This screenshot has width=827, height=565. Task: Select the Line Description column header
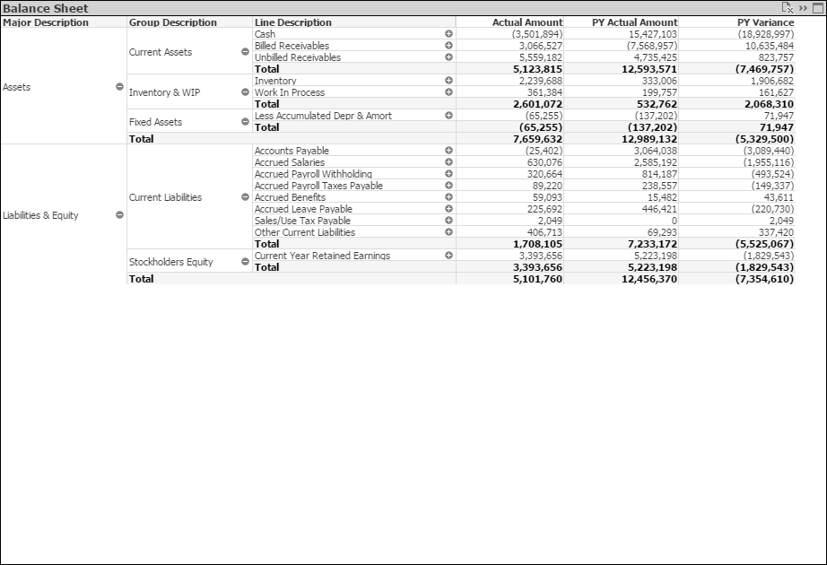pyautogui.click(x=293, y=22)
